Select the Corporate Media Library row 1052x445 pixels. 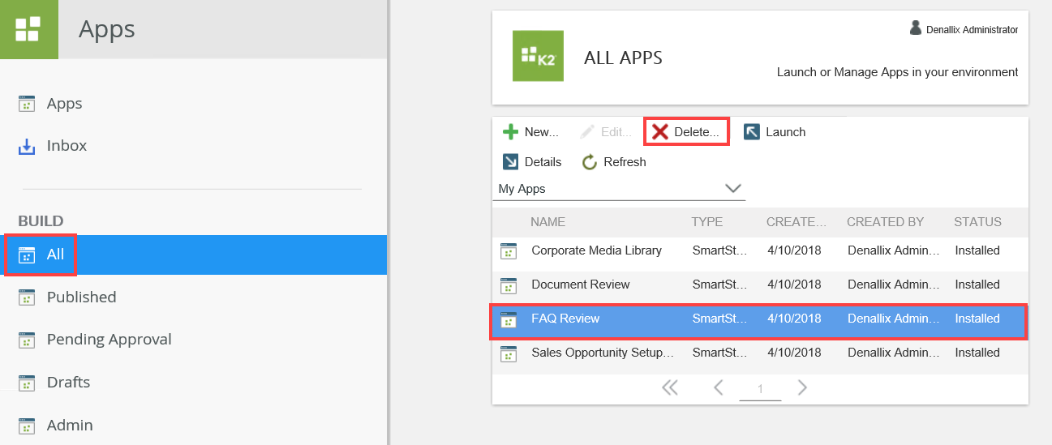pyautogui.click(x=596, y=250)
